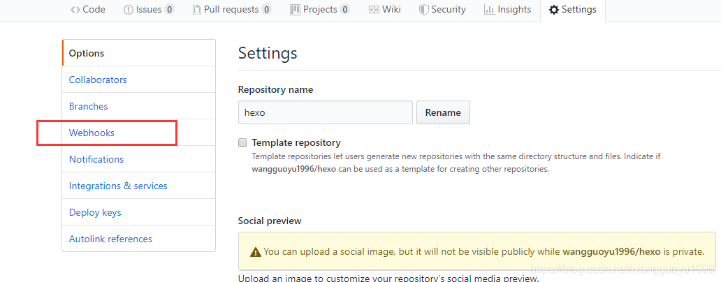The width and height of the screenshot is (721, 282).
Task: Click the Repository name input field
Action: click(x=325, y=112)
